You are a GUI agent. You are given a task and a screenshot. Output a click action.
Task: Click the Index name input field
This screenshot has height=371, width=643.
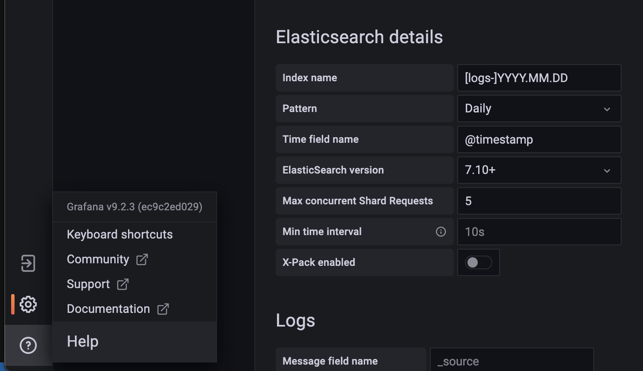pyautogui.click(x=539, y=78)
